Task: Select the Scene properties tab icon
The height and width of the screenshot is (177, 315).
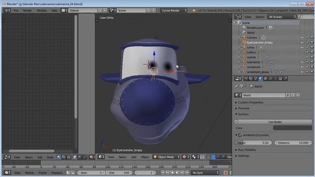Action: click(255, 79)
